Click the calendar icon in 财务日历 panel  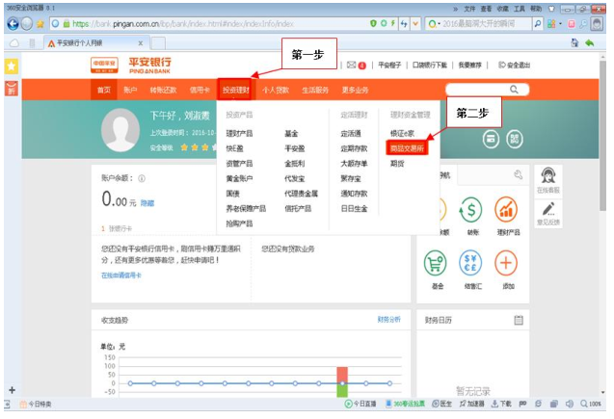519,320
